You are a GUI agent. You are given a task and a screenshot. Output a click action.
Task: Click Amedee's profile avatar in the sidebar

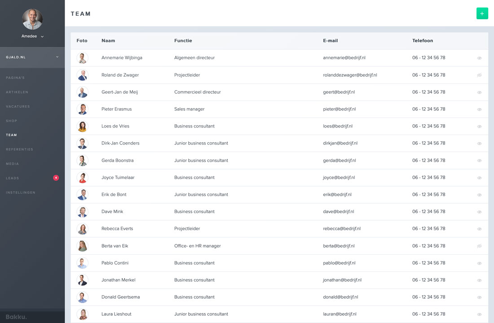coord(32,19)
